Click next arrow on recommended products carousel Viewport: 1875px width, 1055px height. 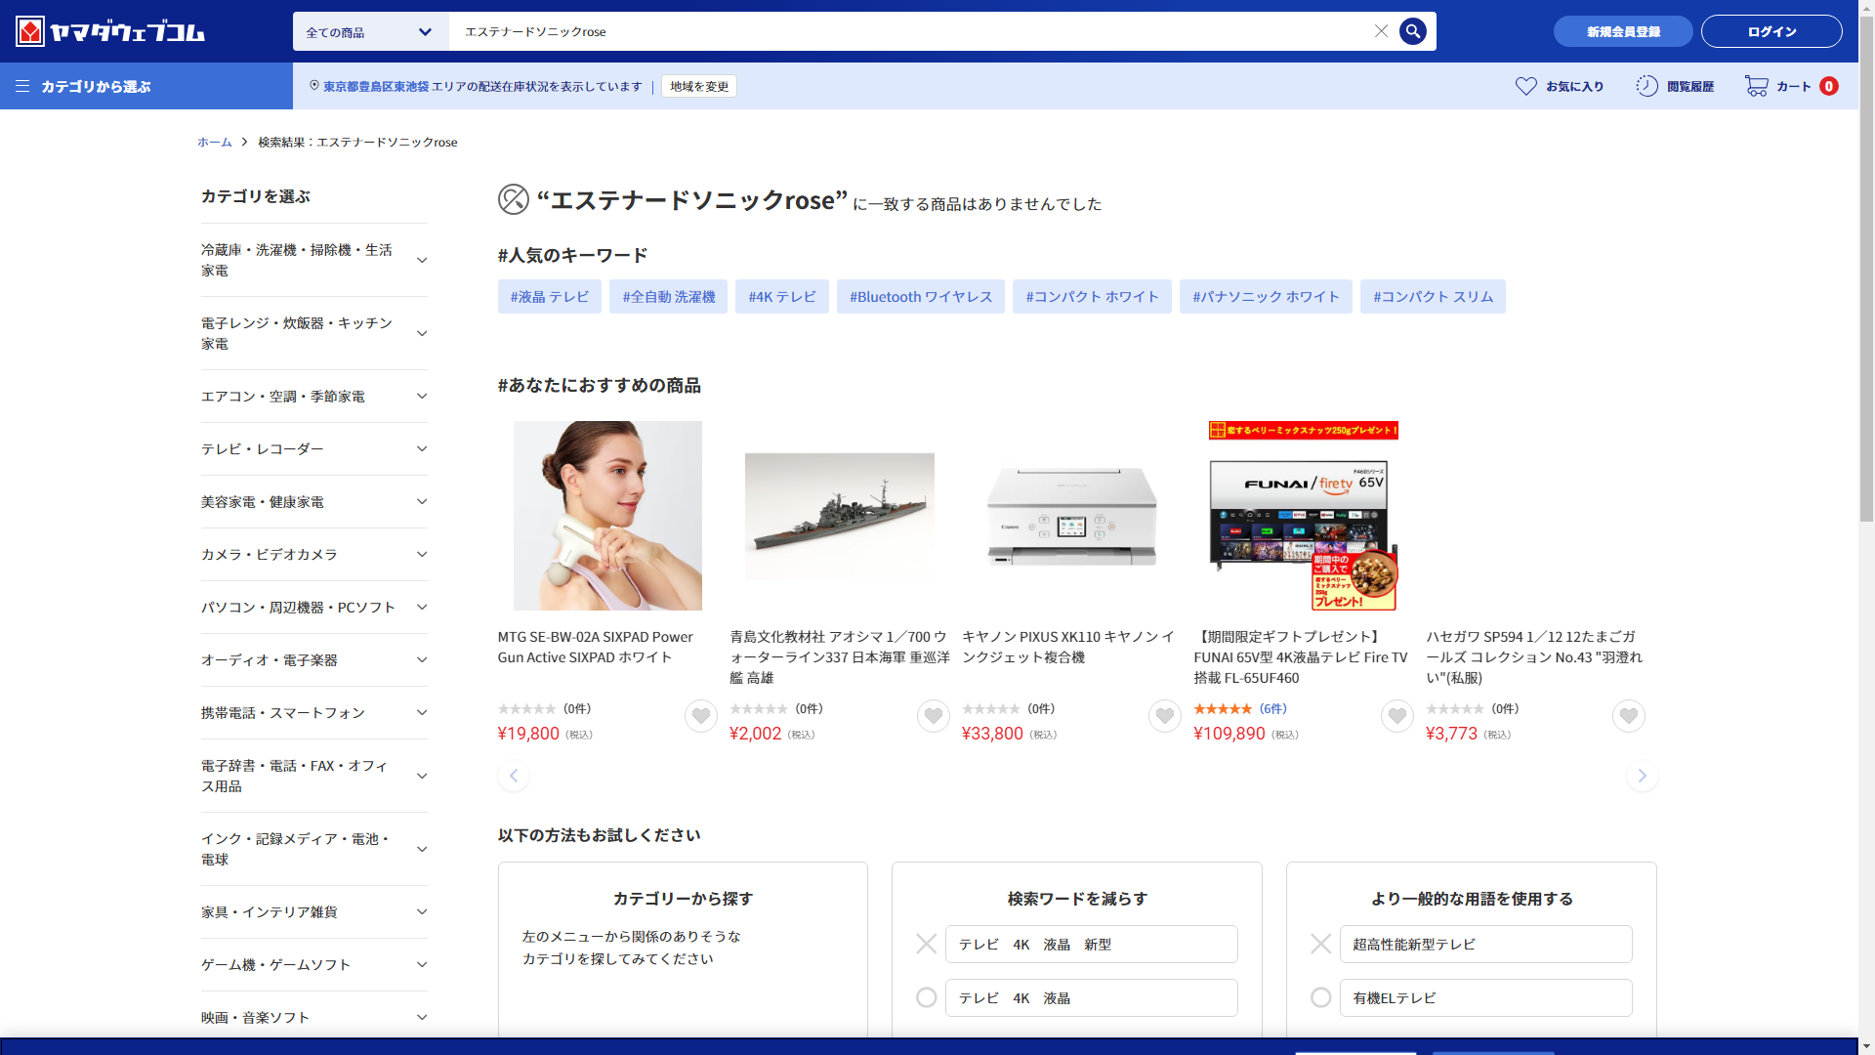tap(1642, 776)
